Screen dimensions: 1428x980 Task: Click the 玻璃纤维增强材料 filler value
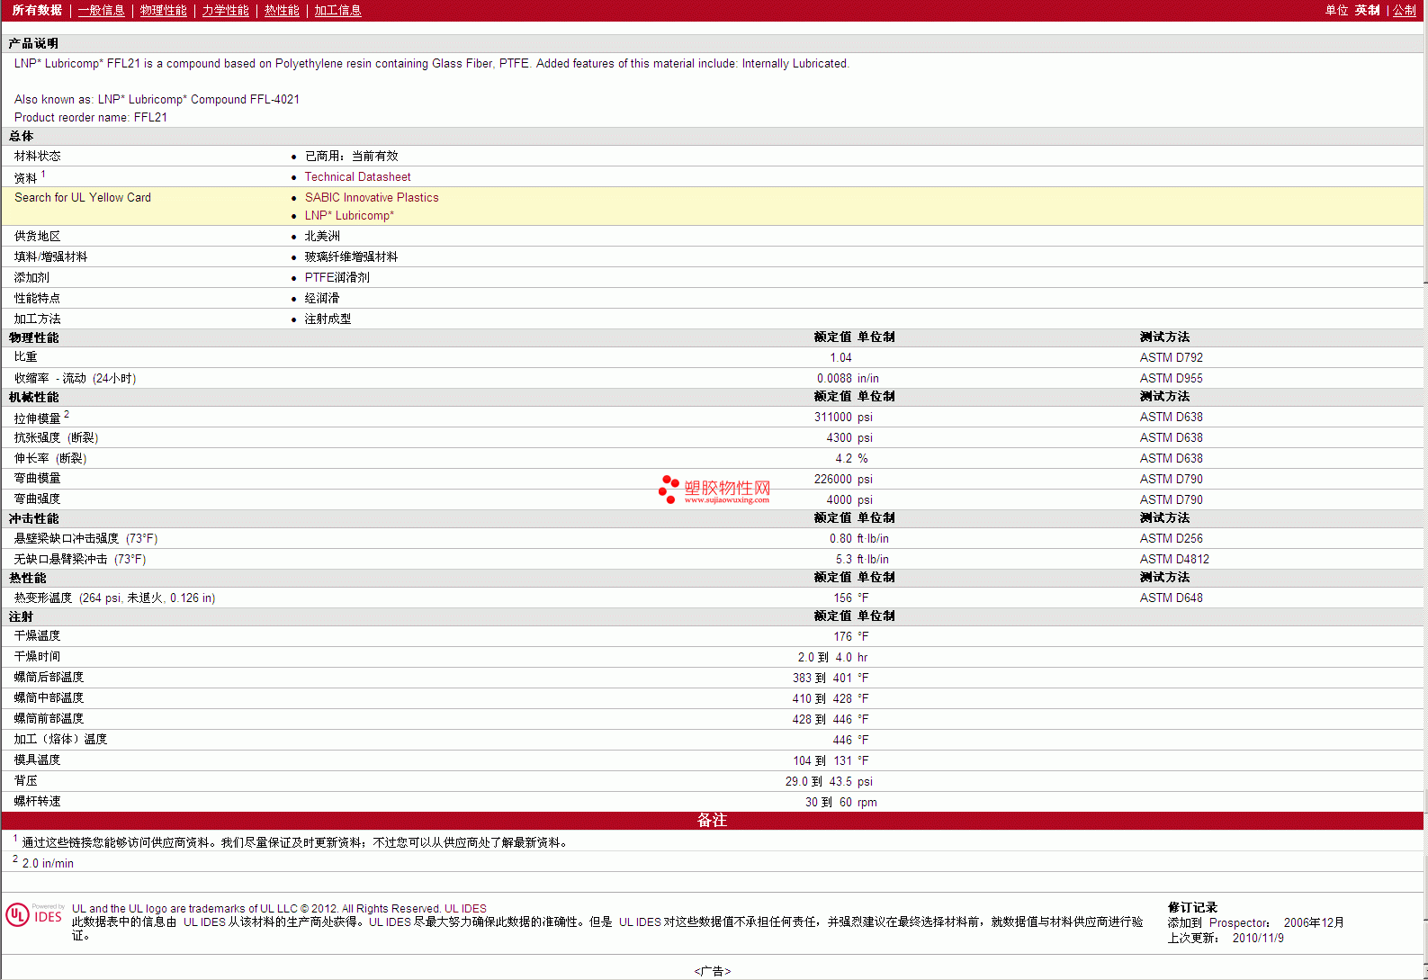351,257
